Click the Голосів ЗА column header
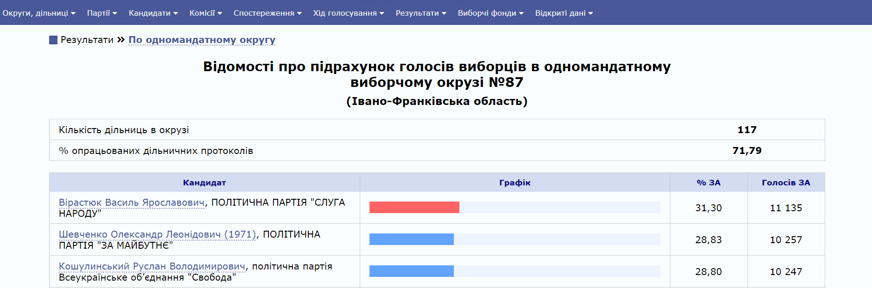The width and height of the screenshot is (872, 288). pos(786,183)
